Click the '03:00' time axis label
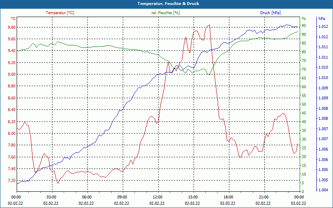The height and width of the screenshot is (208, 333). pyautogui.click(x=51, y=197)
